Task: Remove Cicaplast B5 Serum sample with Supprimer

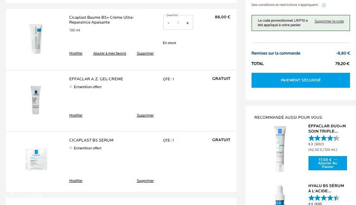Action: [145, 180]
